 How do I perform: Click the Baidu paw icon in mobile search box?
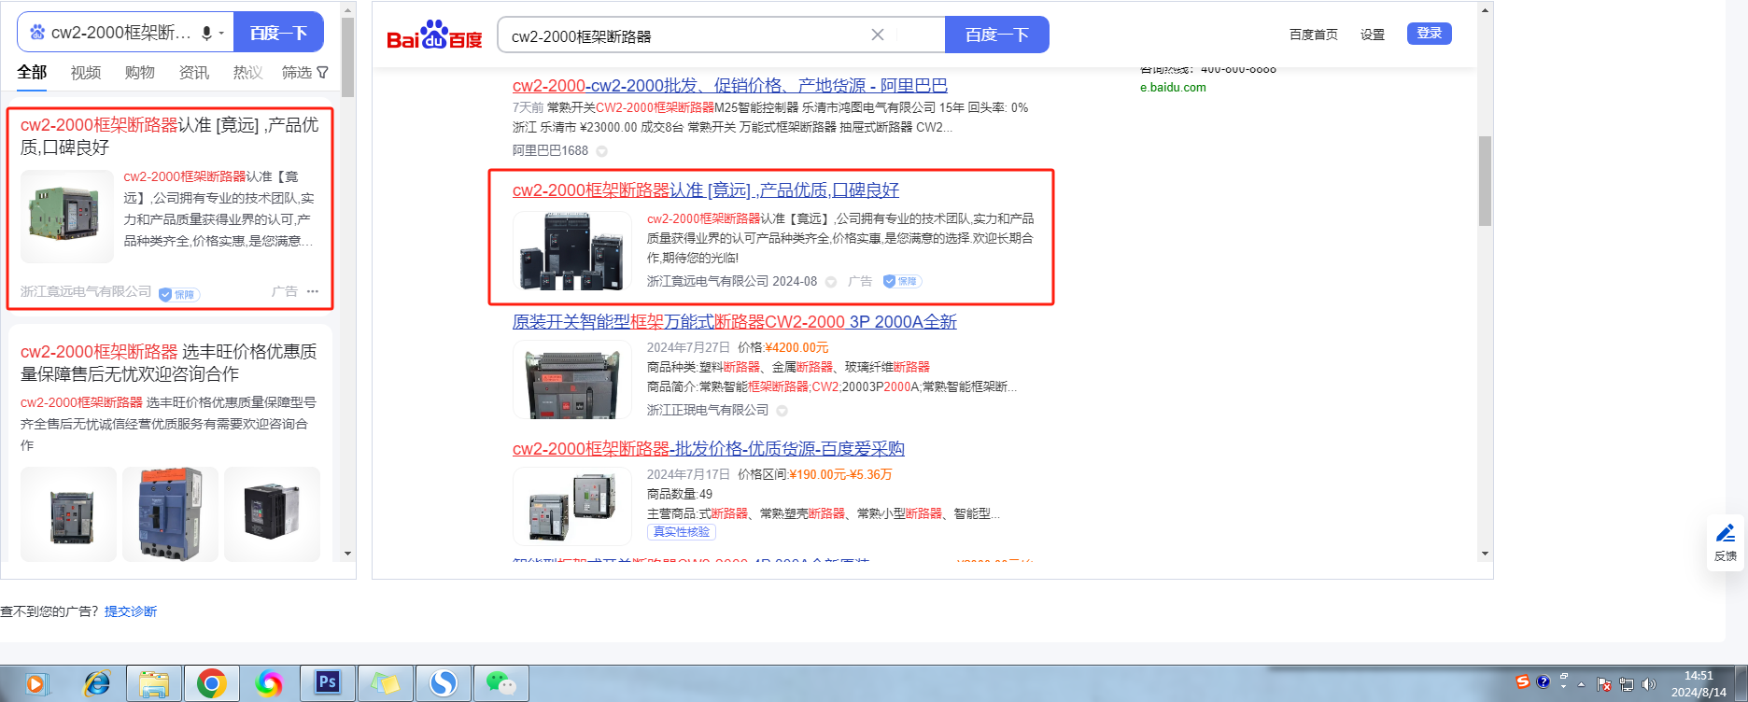[x=37, y=33]
